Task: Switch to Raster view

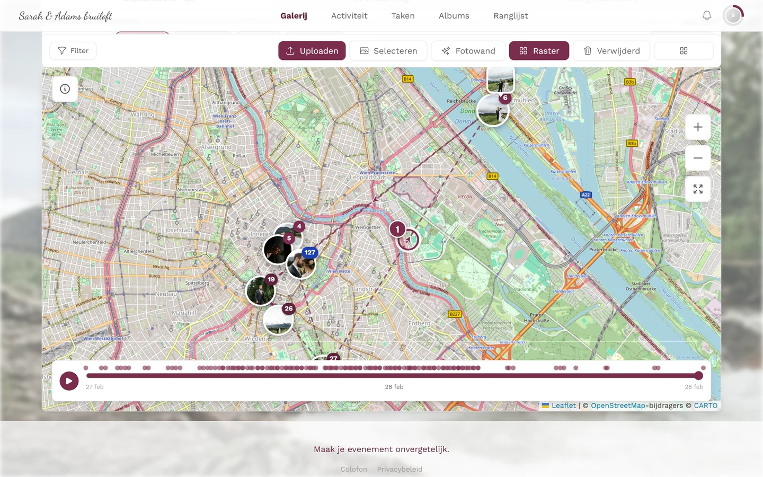Action: pyautogui.click(x=539, y=51)
